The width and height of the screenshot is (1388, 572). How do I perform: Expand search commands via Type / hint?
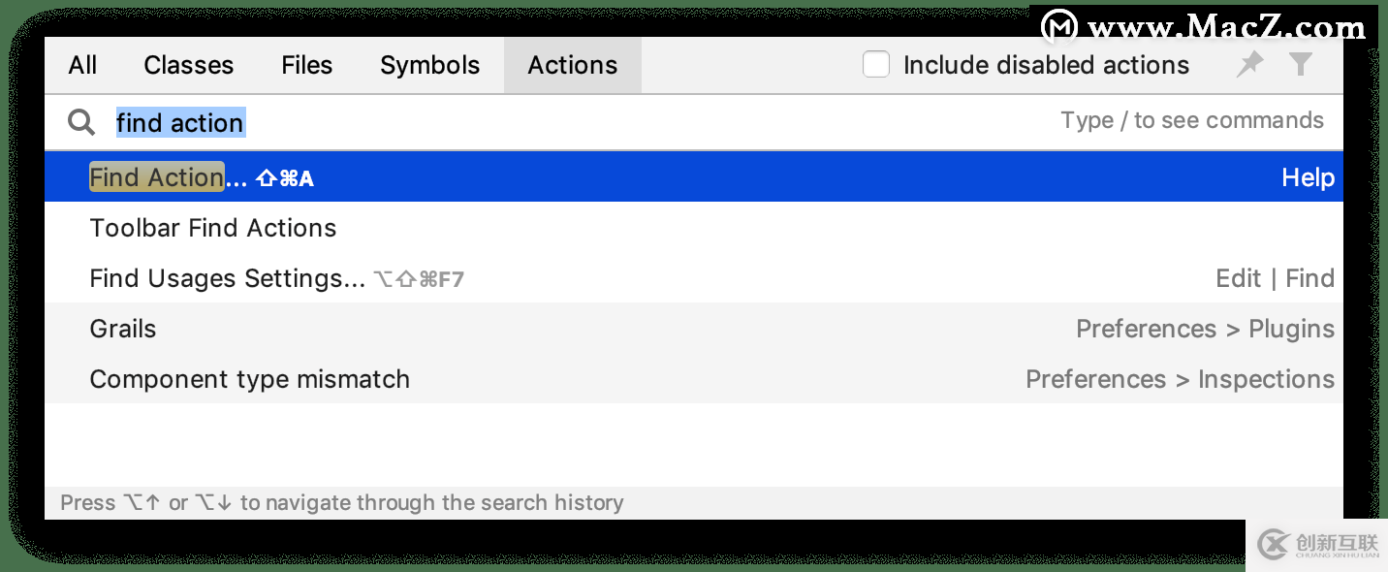(x=1192, y=120)
